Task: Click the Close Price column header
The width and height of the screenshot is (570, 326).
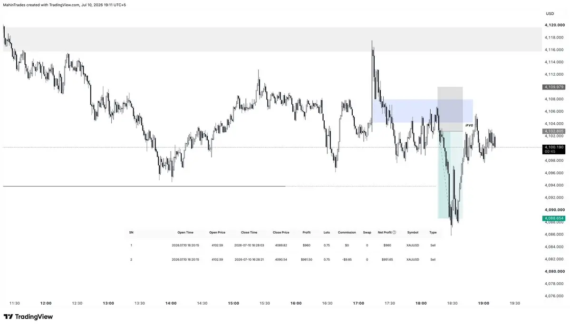Action: click(281, 233)
